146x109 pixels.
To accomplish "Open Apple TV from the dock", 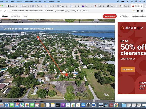I will pos(58,105).
